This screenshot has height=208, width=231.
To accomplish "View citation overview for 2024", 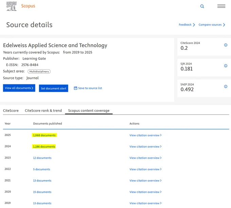I will coord(145,147).
